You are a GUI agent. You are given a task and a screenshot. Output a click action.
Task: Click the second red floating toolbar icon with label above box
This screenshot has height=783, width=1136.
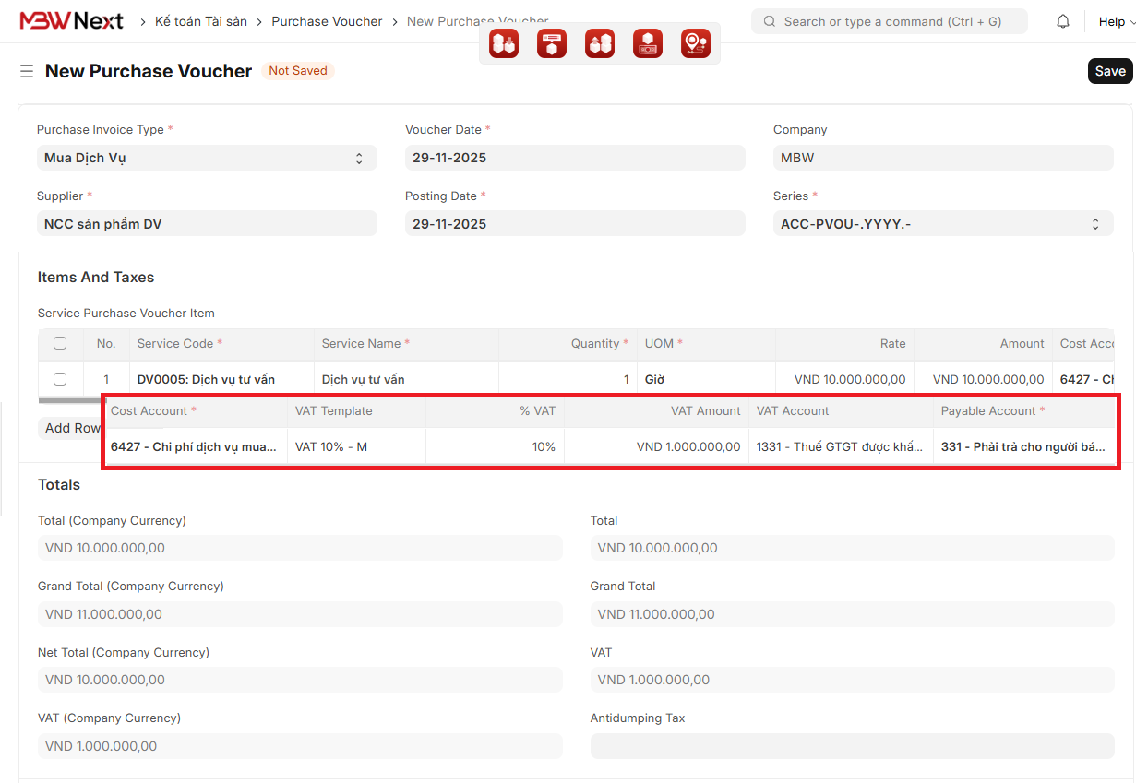tap(552, 43)
